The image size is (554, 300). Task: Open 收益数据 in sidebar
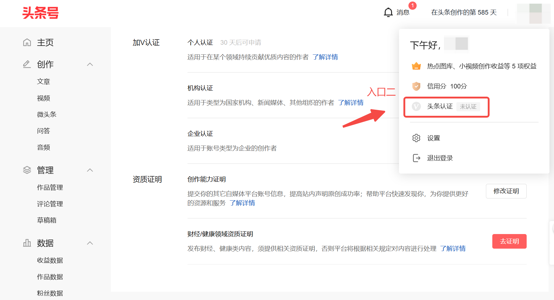click(50, 260)
